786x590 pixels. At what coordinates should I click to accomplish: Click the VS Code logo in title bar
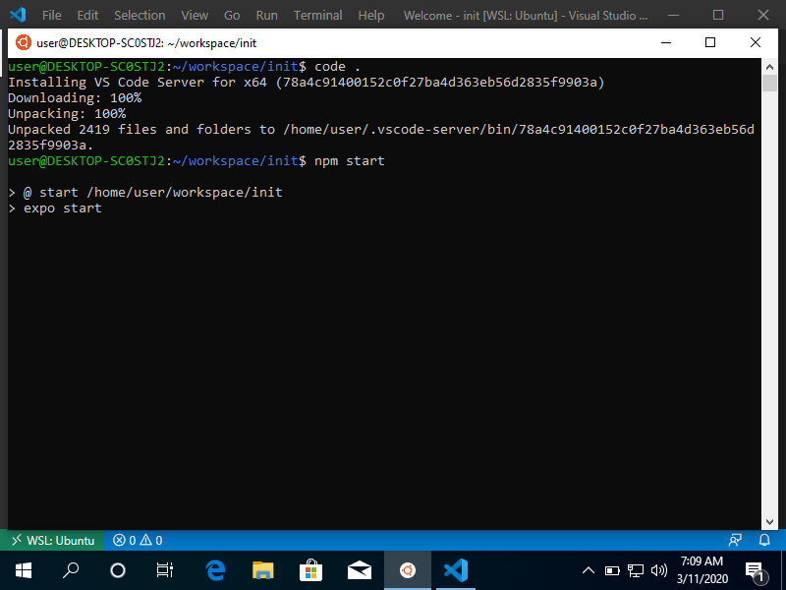18,15
